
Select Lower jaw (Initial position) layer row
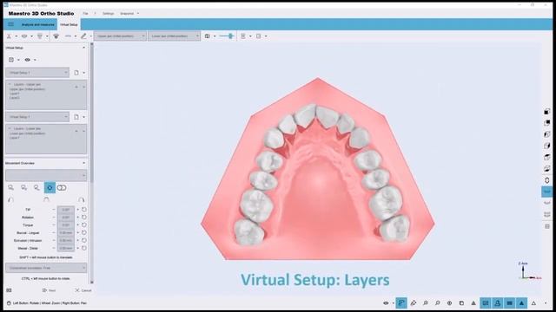(27, 133)
